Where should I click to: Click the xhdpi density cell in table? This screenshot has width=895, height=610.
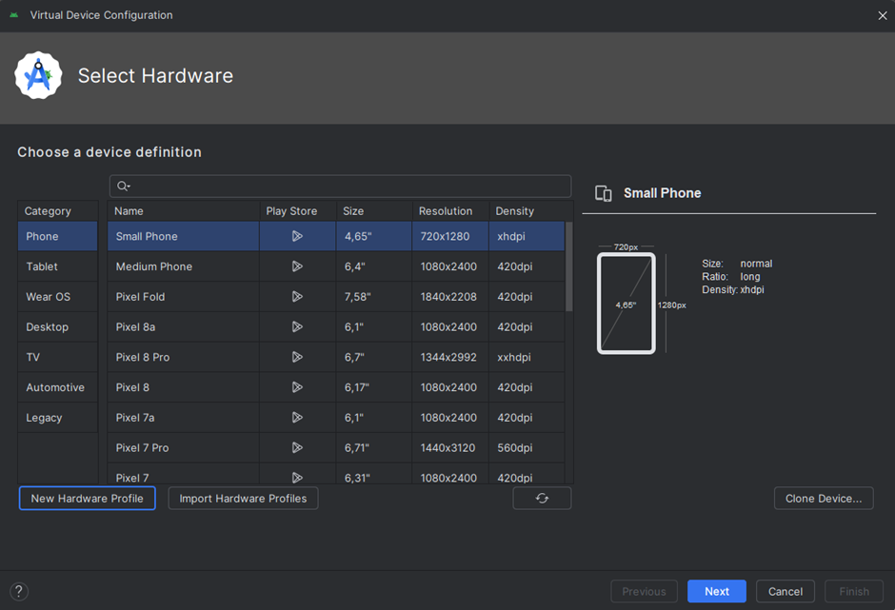coord(527,236)
